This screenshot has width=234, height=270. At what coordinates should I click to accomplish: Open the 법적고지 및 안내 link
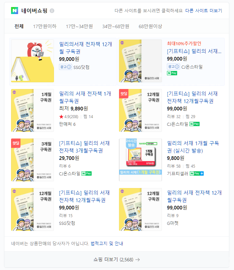[x=107, y=244]
